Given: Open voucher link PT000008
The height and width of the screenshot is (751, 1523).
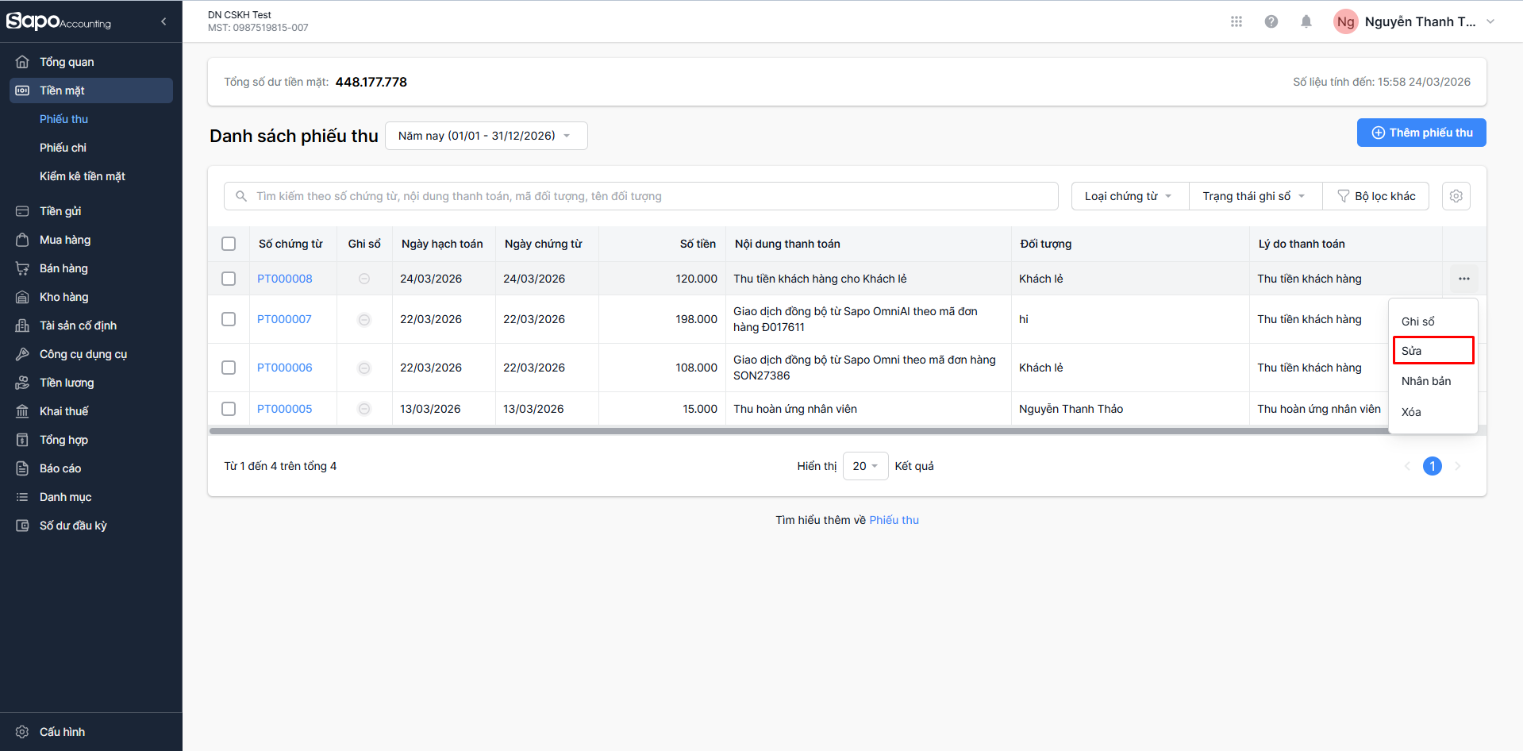Looking at the screenshot, I should 285,279.
